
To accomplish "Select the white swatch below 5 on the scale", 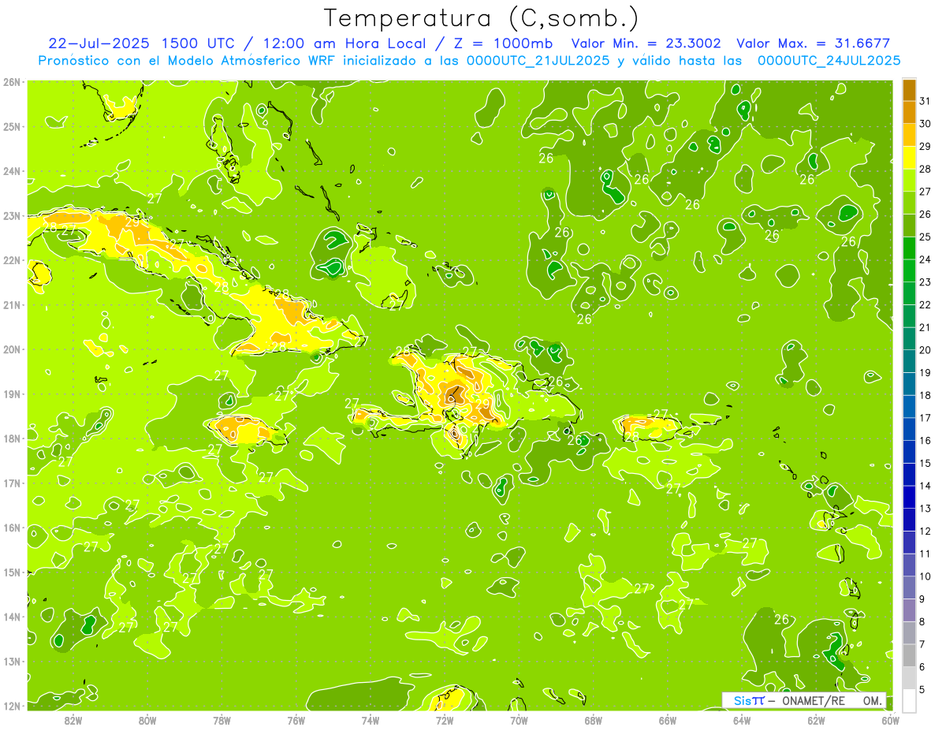I will [x=909, y=699].
